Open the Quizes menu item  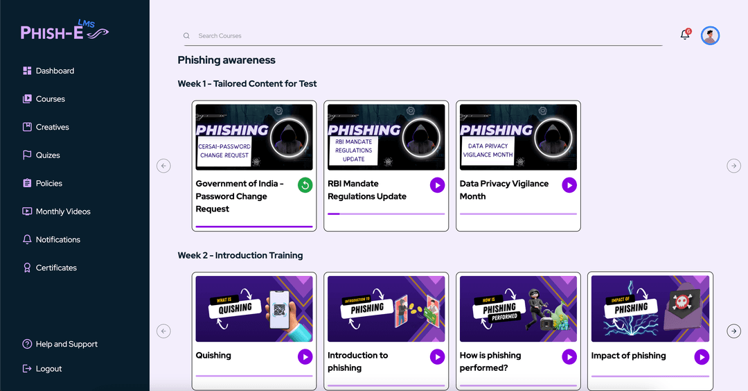[x=48, y=155]
